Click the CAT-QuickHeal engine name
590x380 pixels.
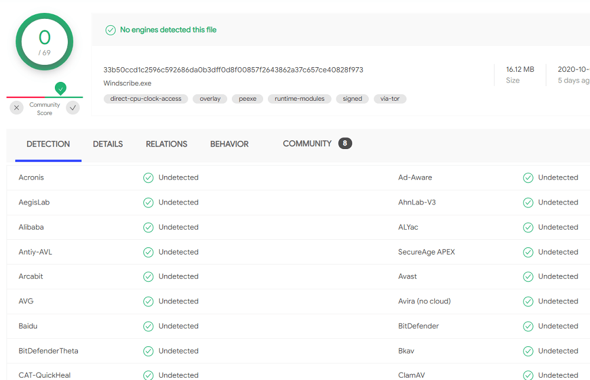pos(45,375)
